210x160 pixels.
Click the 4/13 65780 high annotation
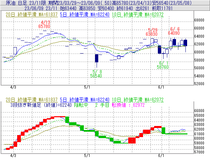[44, 24]
